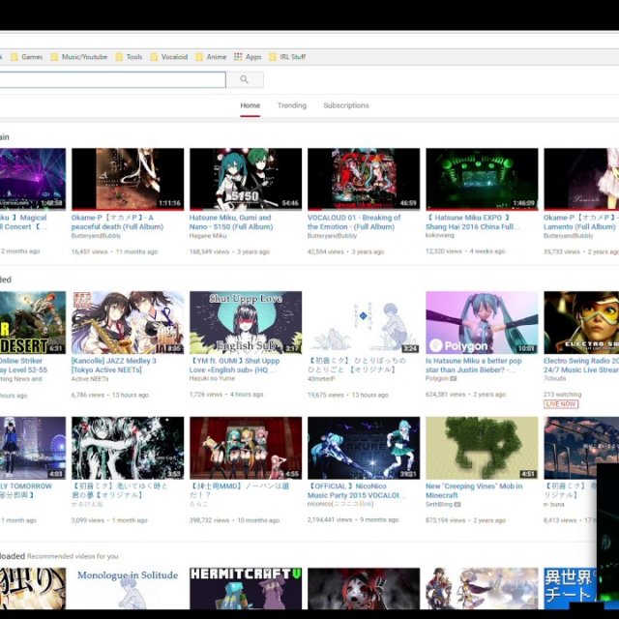Image resolution: width=619 pixels, height=619 pixels.
Task: Switch to the Home tab
Action: coord(250,105)
